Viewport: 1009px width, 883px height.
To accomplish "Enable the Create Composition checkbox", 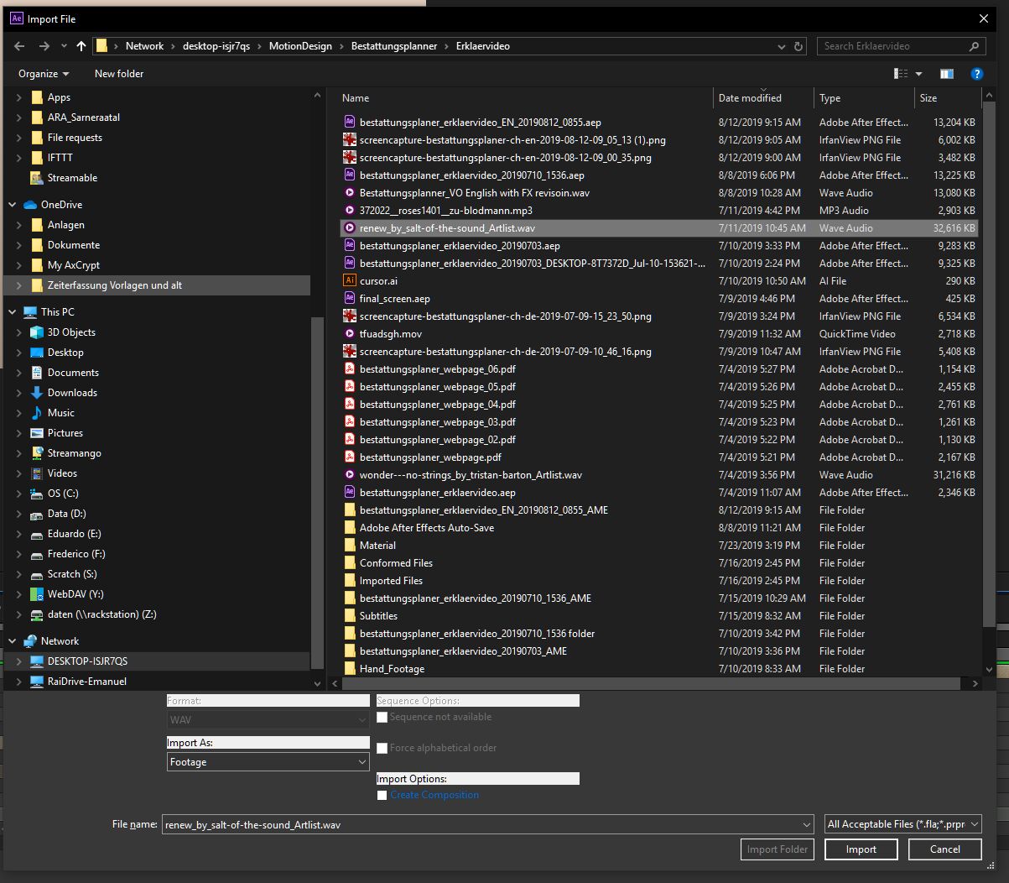I will pyautogui.click(x=382, y=795).
